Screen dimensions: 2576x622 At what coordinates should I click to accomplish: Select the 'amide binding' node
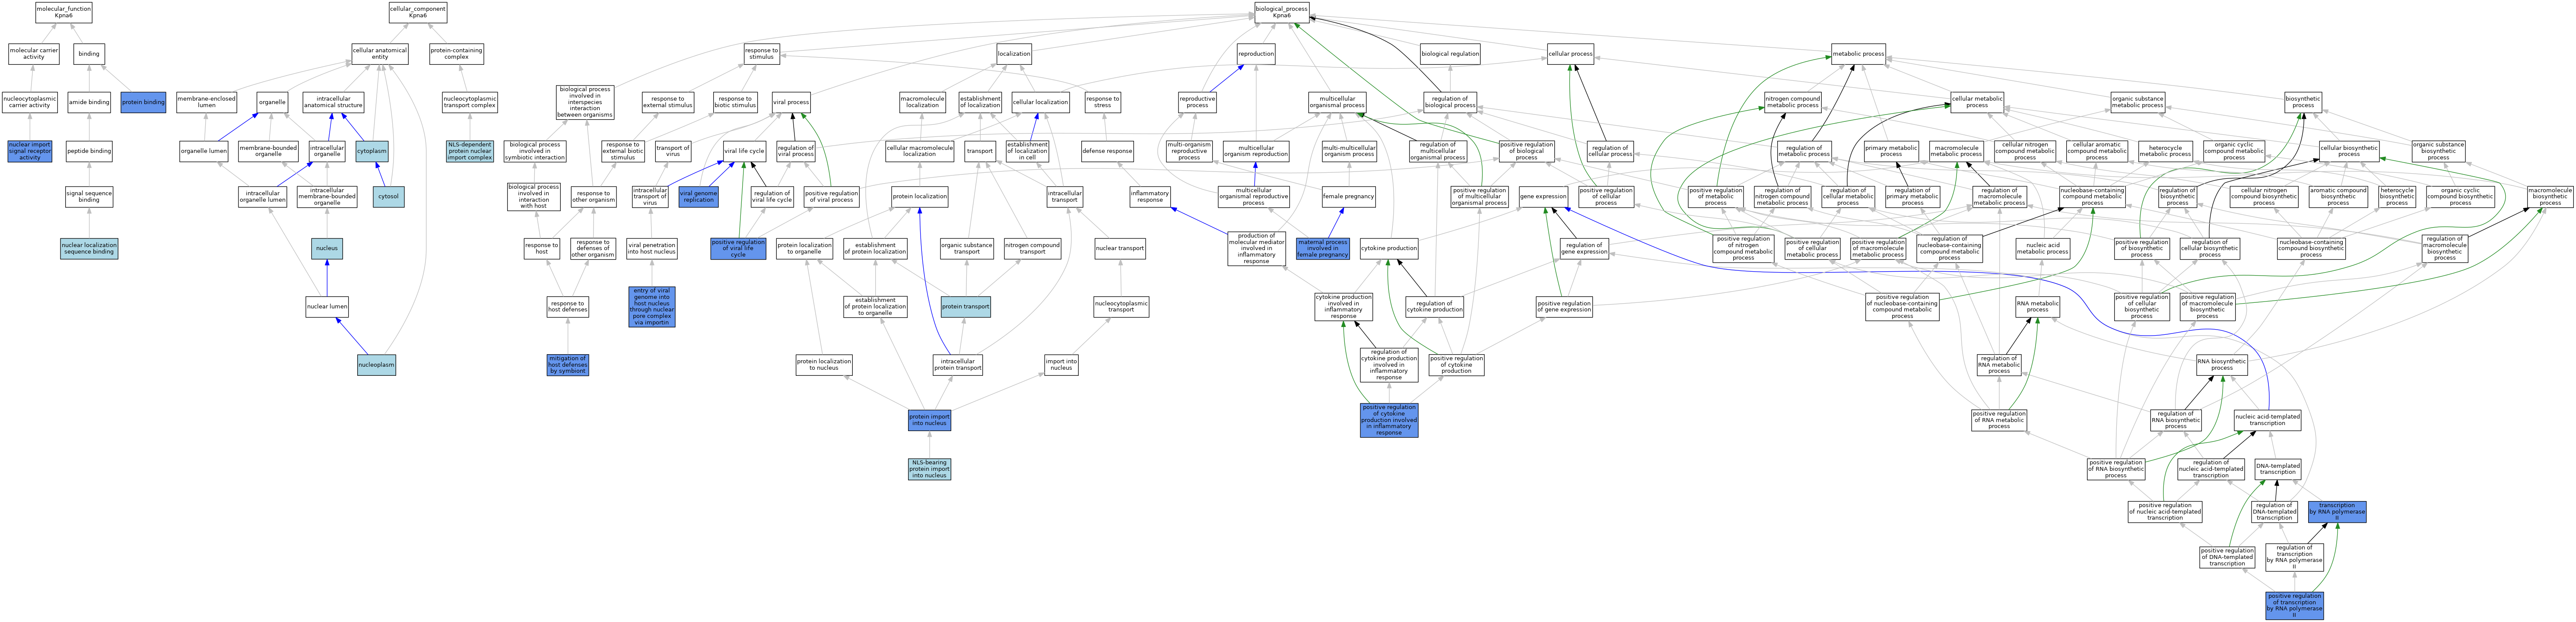89,102
